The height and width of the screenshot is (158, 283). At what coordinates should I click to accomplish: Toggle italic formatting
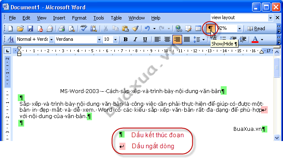135,39
